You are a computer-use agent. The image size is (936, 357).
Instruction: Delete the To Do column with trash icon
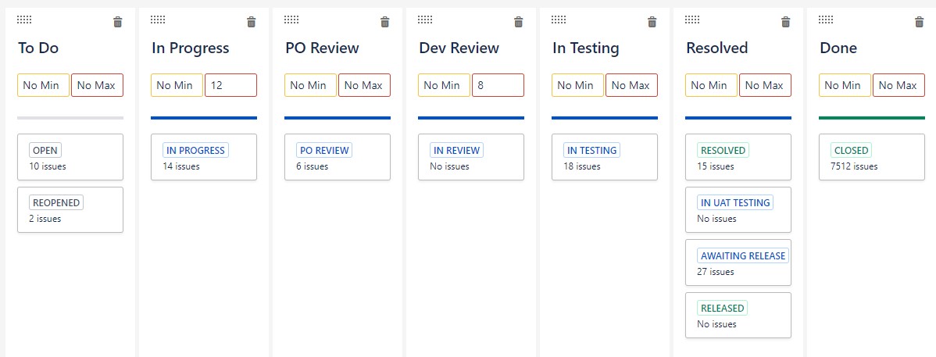[118, 22]
